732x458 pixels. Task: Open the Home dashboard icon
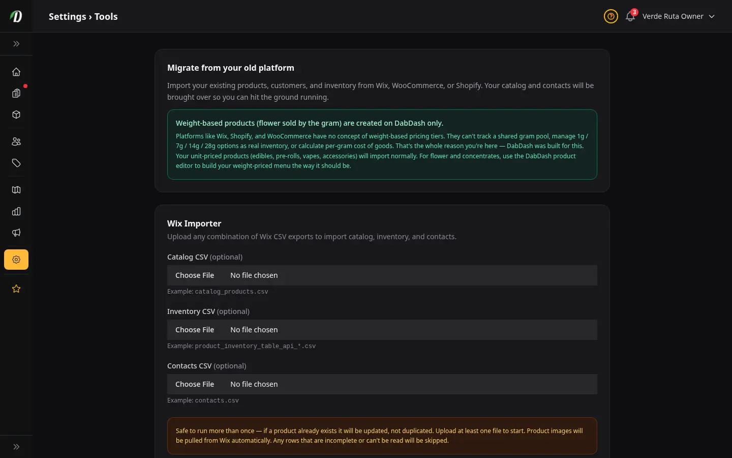pos(16,72)
